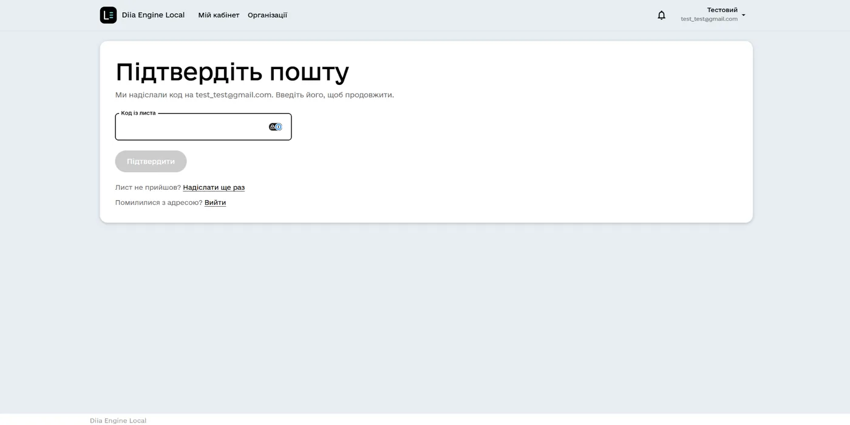The image size is (850, 425).
Task: Click the Помилилися з адресою? text
Action: (158, 202)
